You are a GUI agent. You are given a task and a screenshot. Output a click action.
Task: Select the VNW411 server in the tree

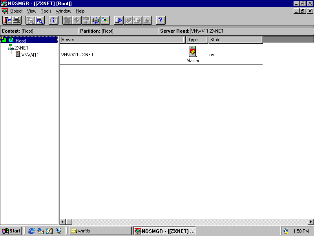(30, 55)
